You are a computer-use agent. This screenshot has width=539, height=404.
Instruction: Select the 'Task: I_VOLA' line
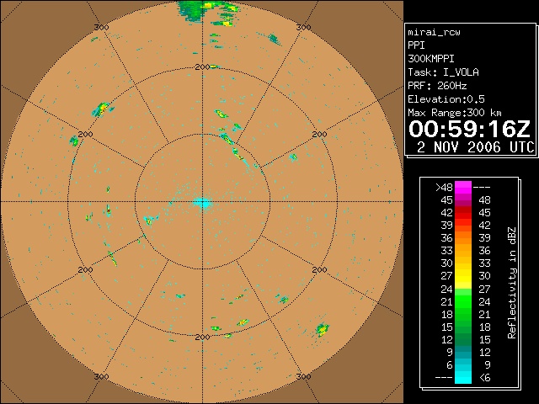pyautogui.click(x=443, y=72)
